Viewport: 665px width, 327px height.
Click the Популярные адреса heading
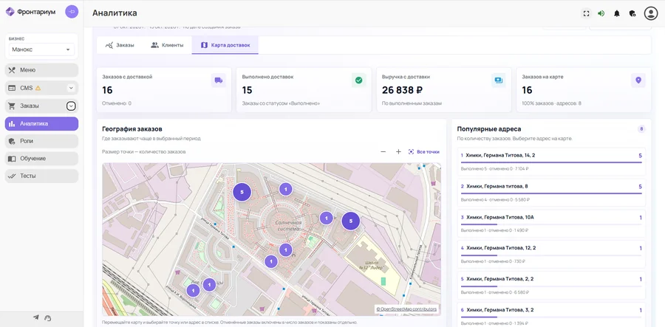[x=489, y=129]
